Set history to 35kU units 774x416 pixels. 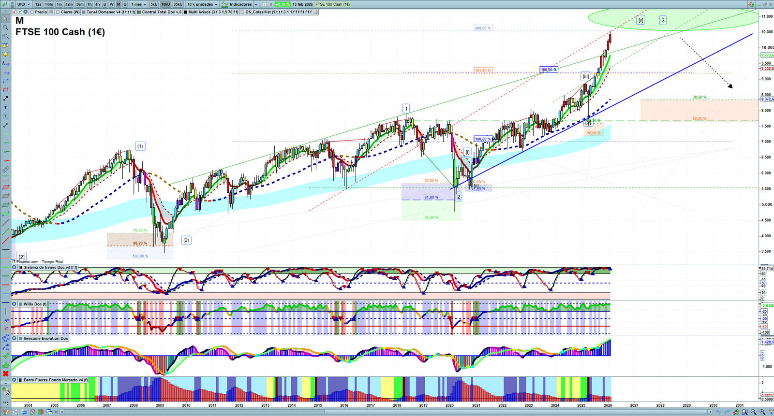point(178,4)
